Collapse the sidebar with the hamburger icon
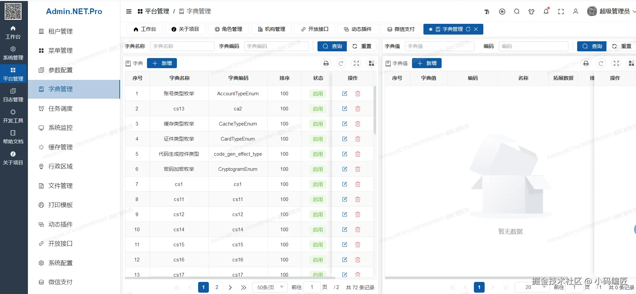The width and height of the screenshot is (636, 294). [129, 11]
